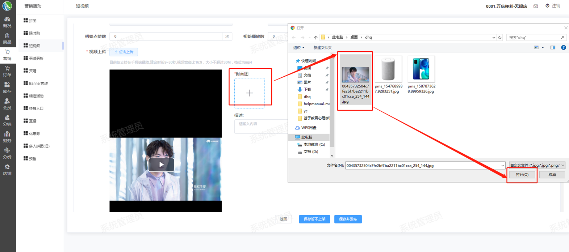Click the green leaf logo at top left

[x=7, y=6]
